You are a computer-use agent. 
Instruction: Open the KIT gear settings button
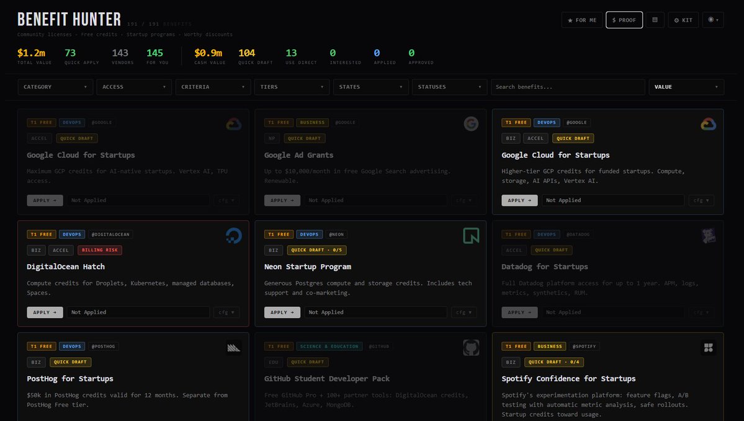(x=683, y=20)
